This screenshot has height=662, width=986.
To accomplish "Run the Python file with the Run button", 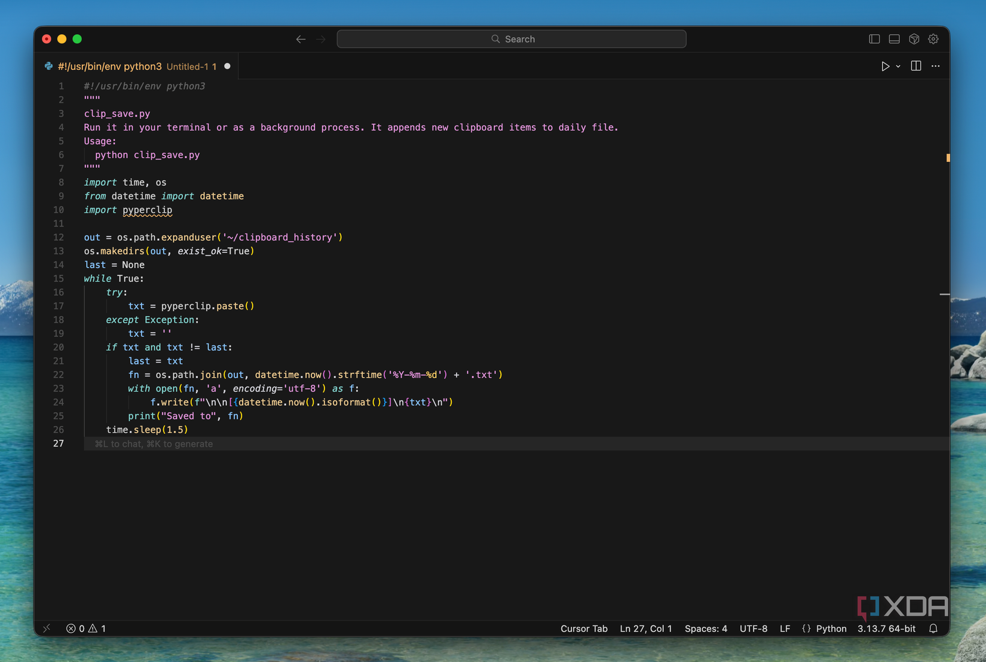I will pyautogui.click(x=886, y=66).
